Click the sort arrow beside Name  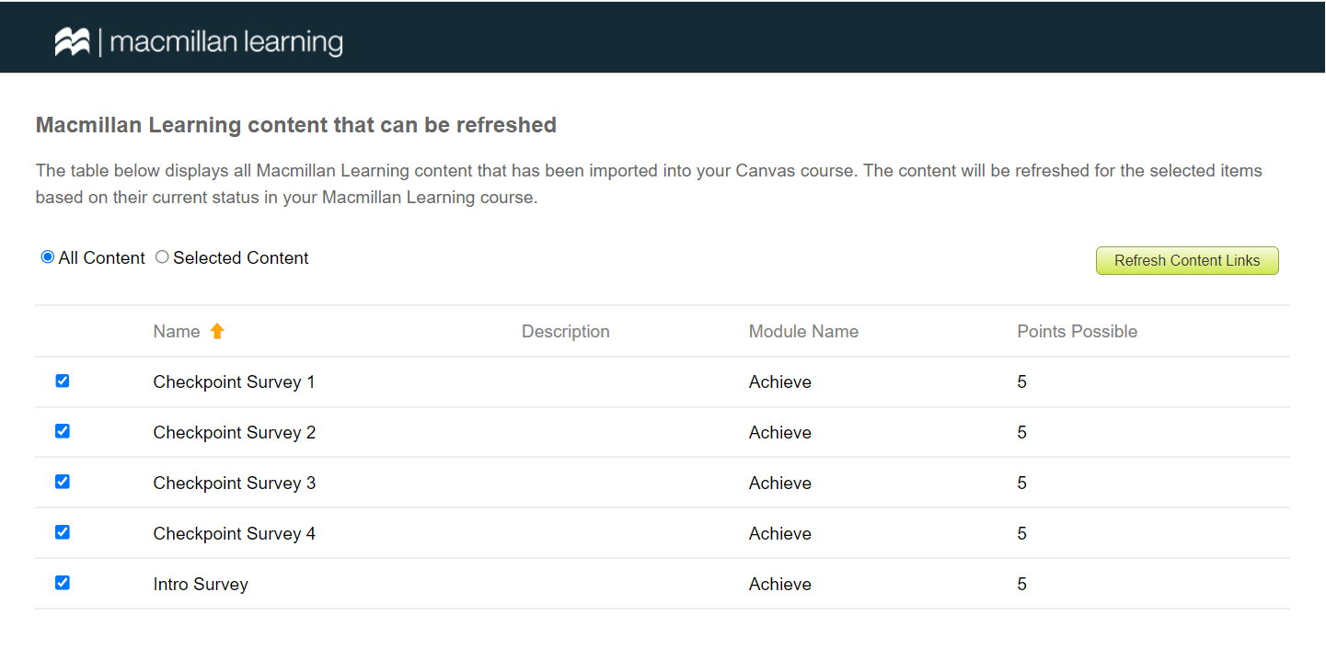(x=217, y=331)
